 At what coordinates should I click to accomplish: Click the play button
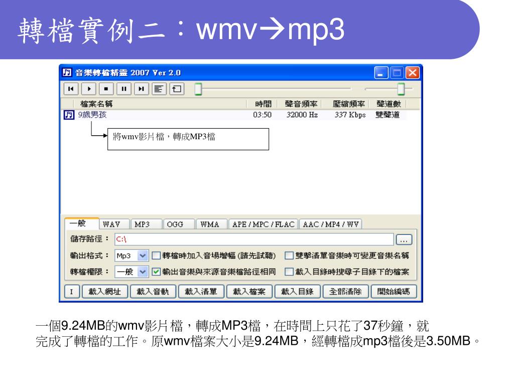tap(88, 89)
